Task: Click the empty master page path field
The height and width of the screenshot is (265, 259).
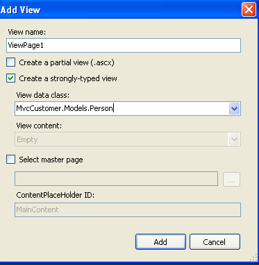Action: 116,178
